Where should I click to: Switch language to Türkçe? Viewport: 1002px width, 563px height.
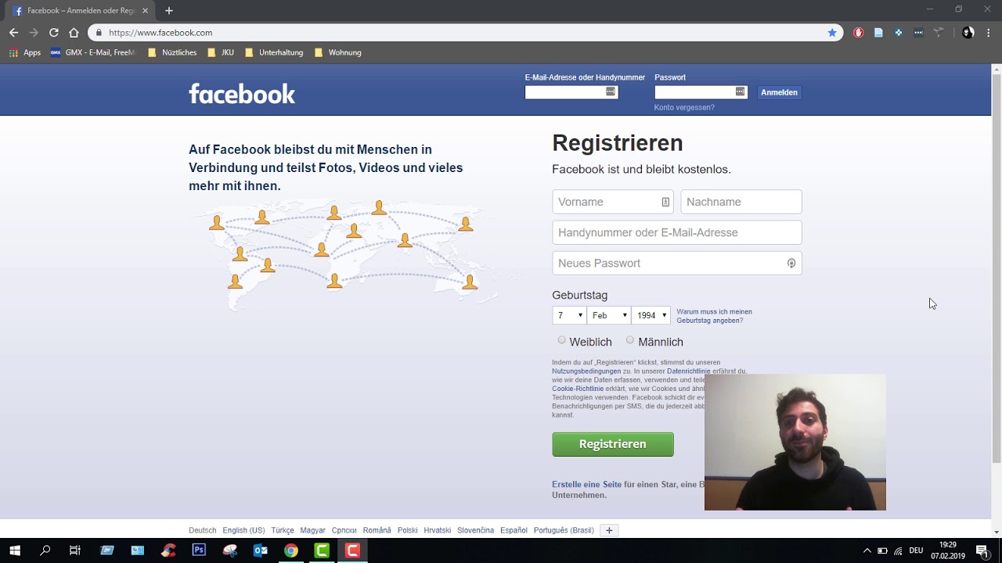click(x=283, y=530)
